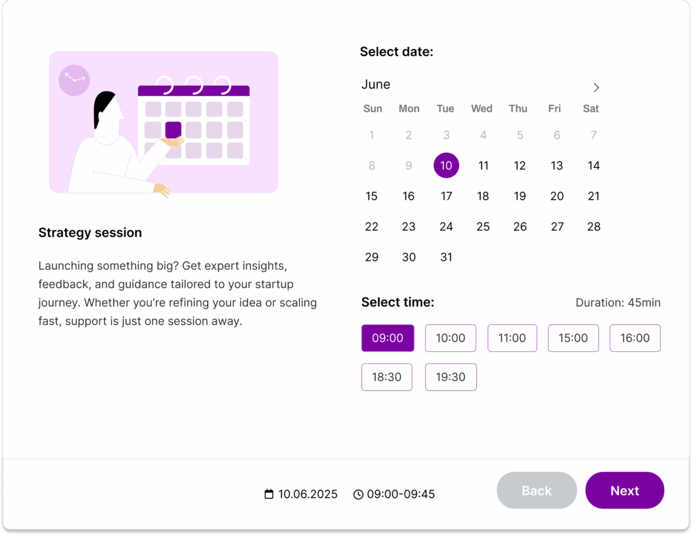Click the clock icon beside 09:00-09:45

358,495
